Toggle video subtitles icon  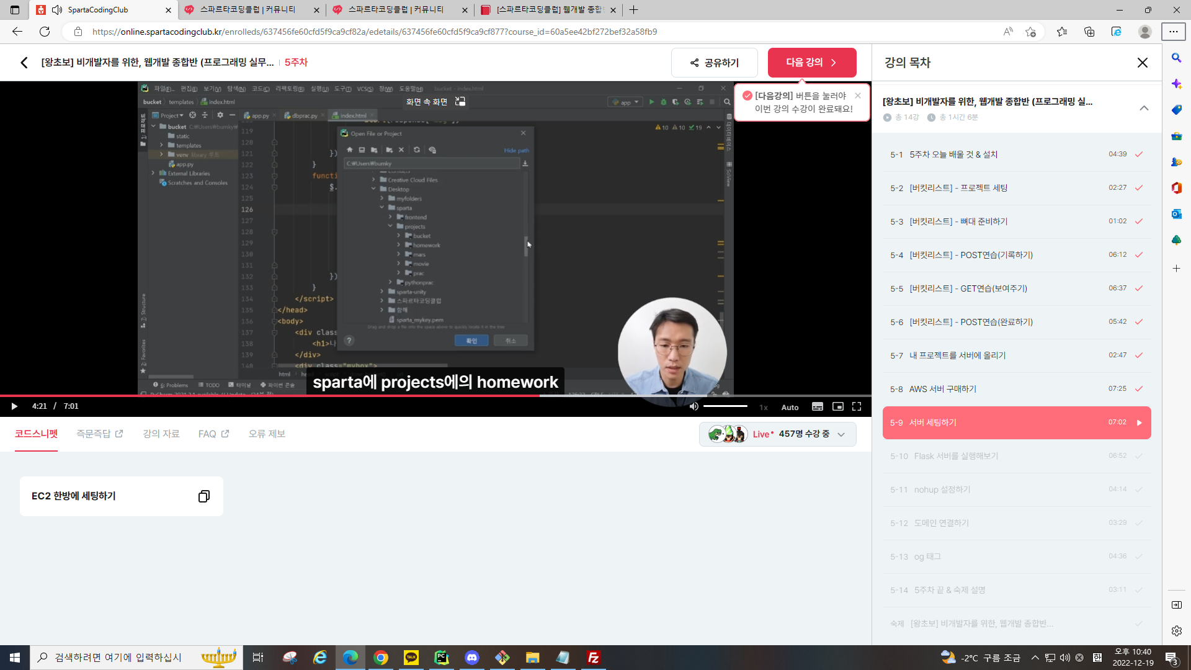click(x=818, y=406)
